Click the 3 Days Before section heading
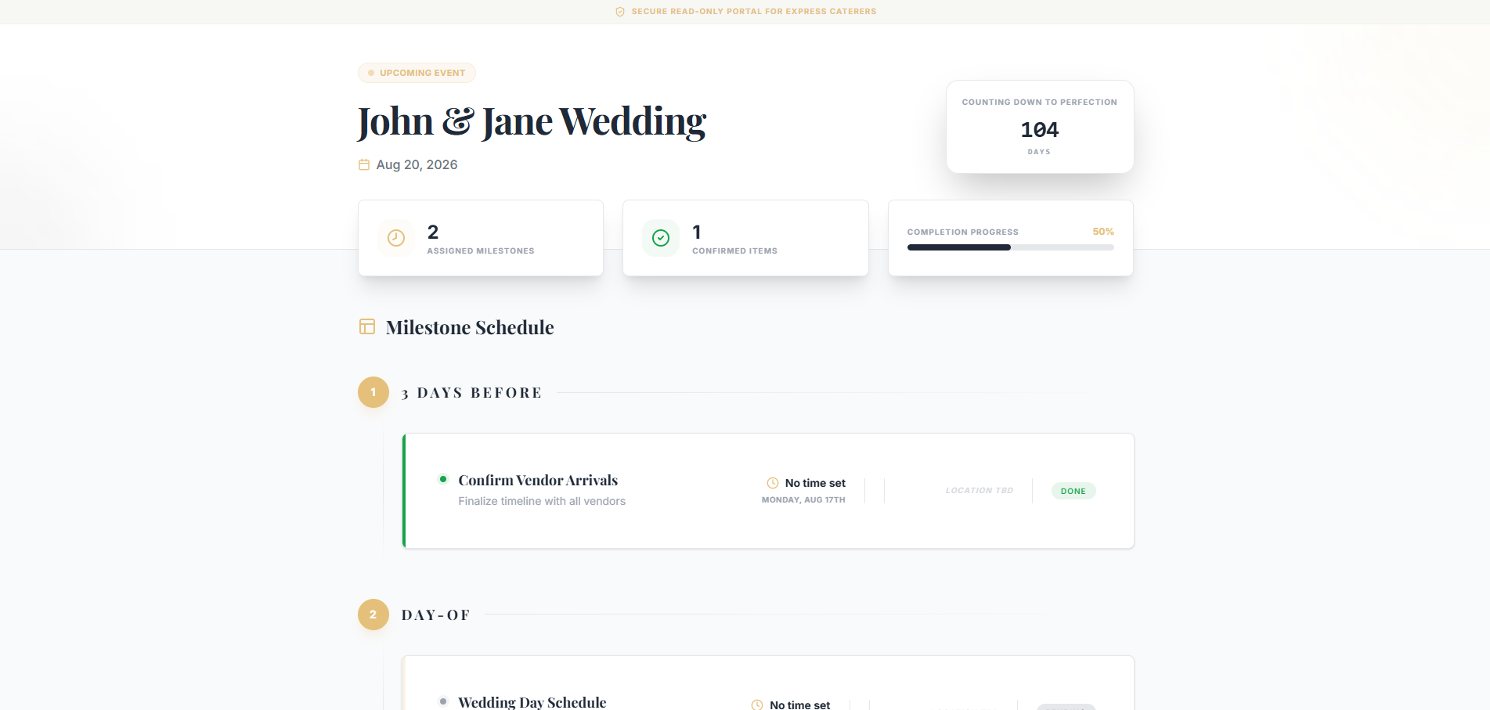 471,393
